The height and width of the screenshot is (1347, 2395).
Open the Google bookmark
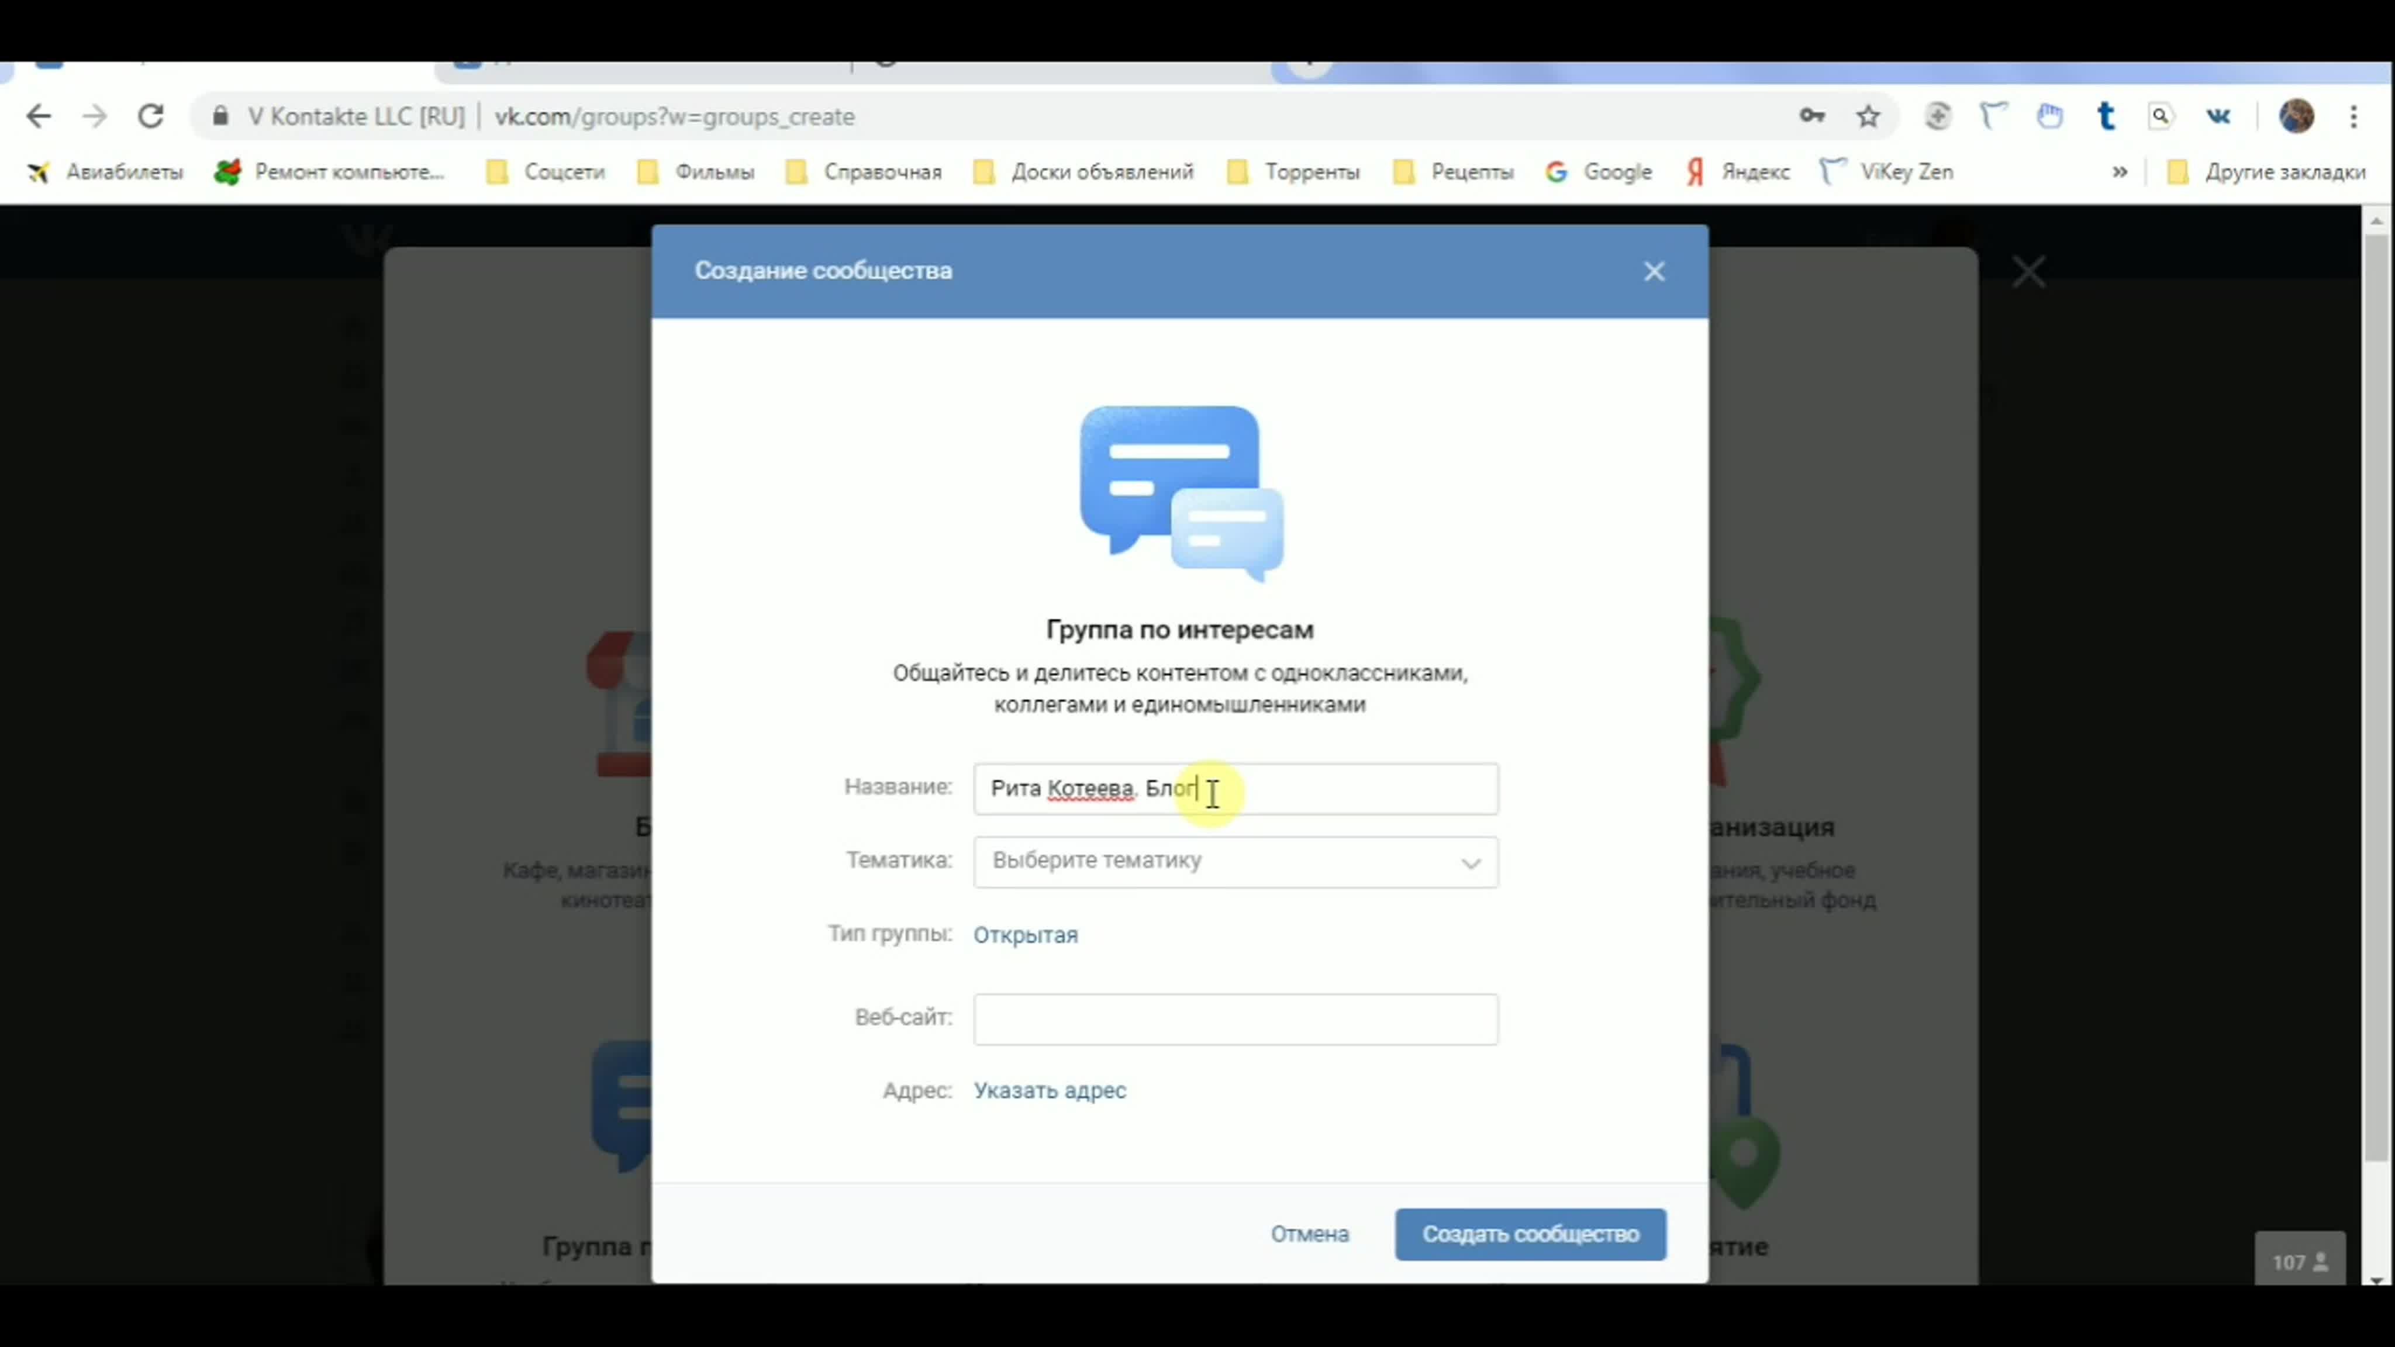[1599, 172]
